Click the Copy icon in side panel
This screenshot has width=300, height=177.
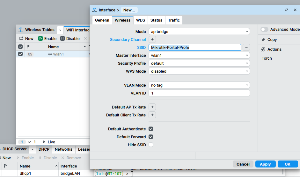(264, 40)
